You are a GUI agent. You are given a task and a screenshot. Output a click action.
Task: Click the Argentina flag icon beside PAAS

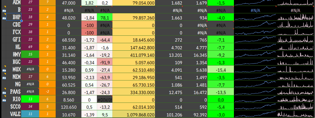(4, 93)
